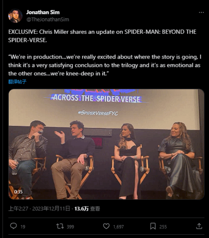Click the blue translate post link
Viewport: 209px width, 238px height.
(17, 82)
